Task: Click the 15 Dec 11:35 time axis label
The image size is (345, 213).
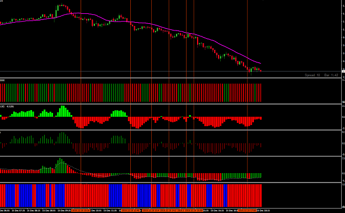Action: 110,211
